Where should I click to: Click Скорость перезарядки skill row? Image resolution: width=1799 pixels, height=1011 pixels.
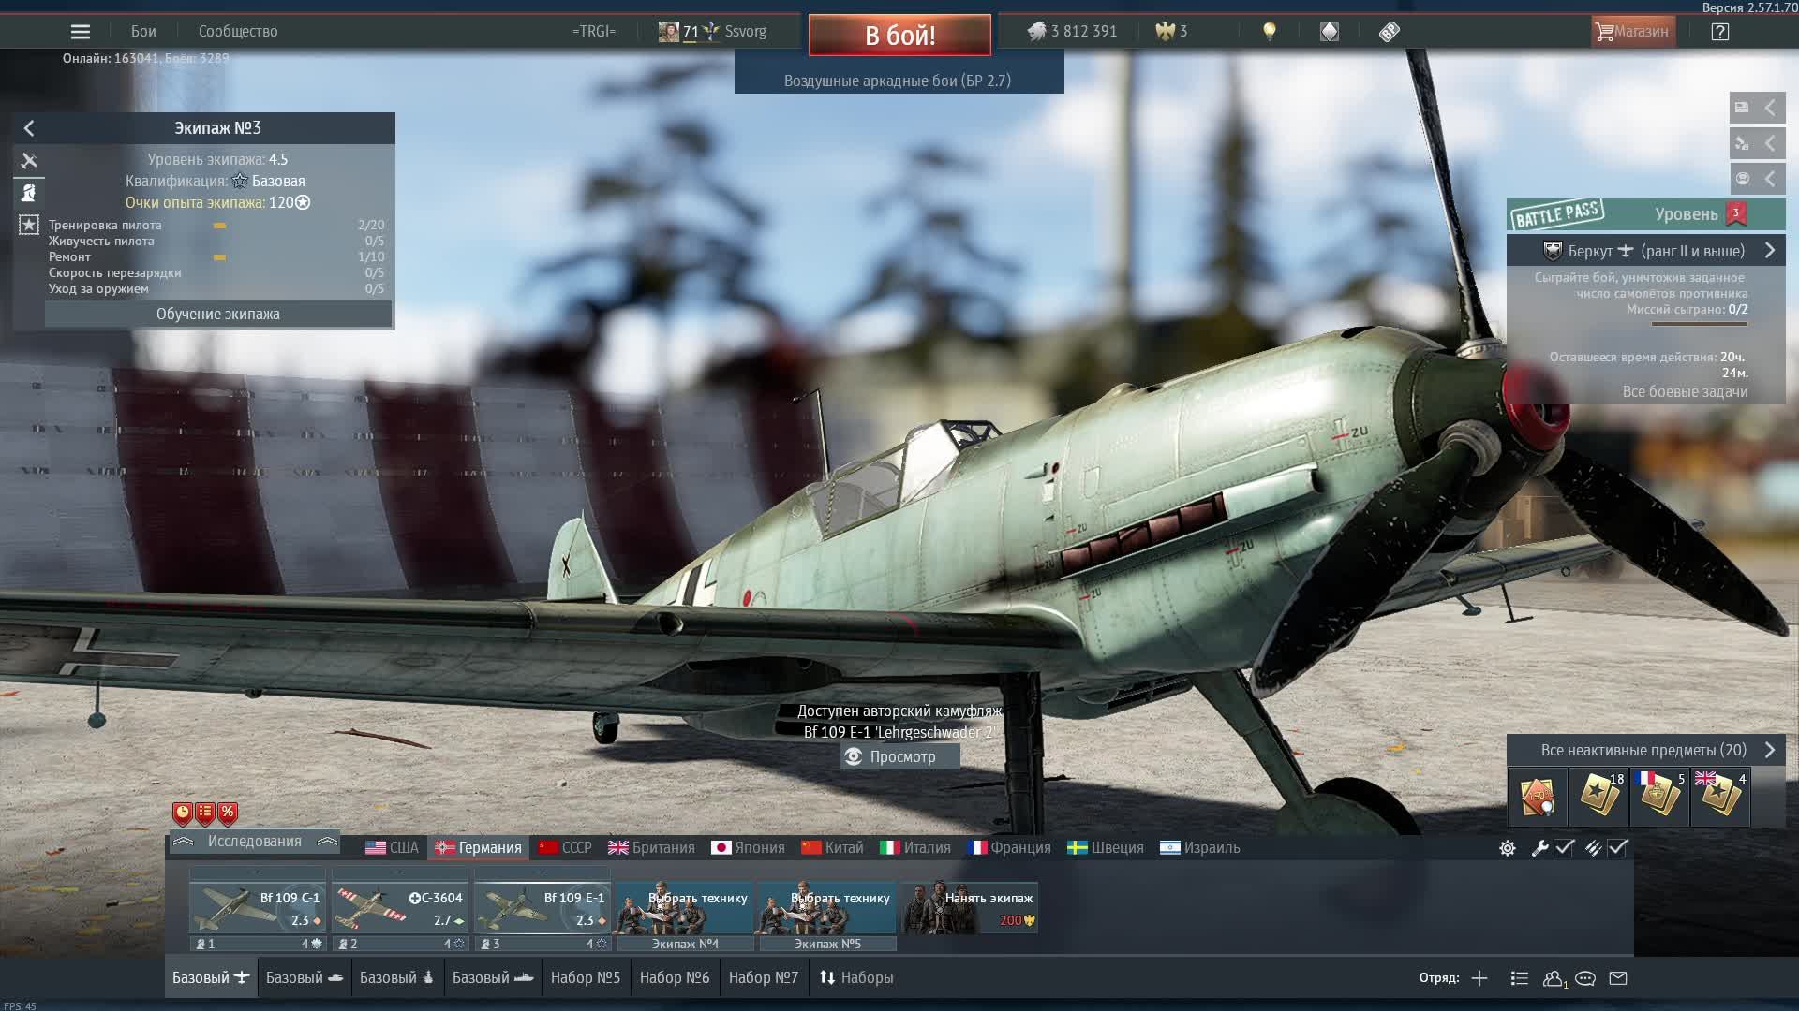[216, 273]
